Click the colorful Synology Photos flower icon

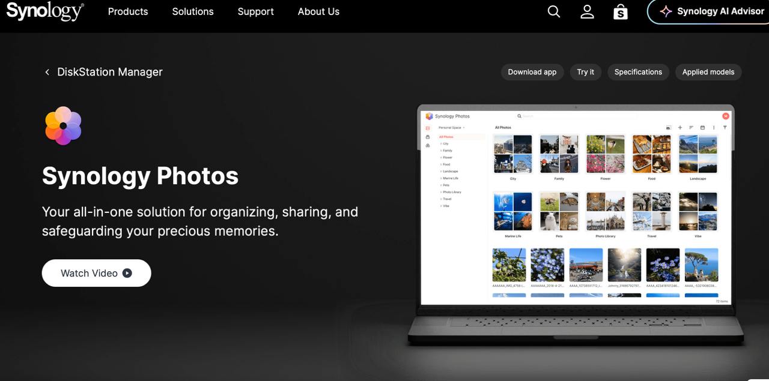click(x=63, y=126)
